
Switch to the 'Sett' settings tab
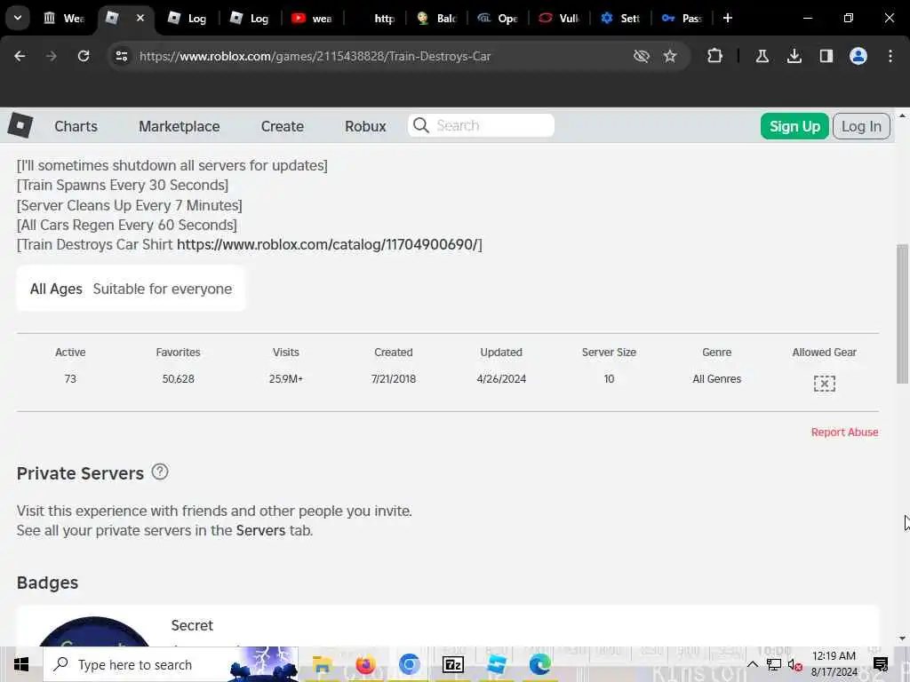[x=619, y=18]
